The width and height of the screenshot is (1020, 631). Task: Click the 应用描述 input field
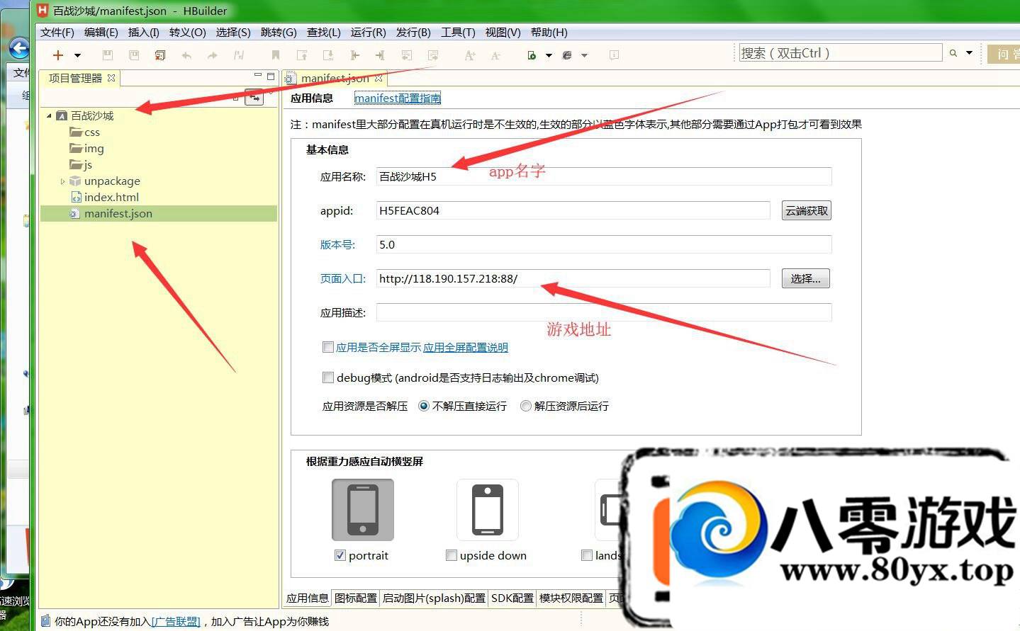pos(603,312)
